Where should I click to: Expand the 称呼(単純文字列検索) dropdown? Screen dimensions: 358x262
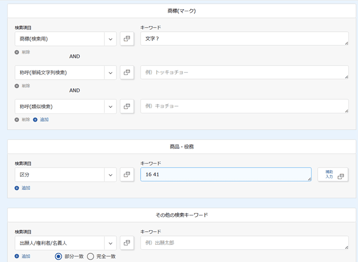110,73
